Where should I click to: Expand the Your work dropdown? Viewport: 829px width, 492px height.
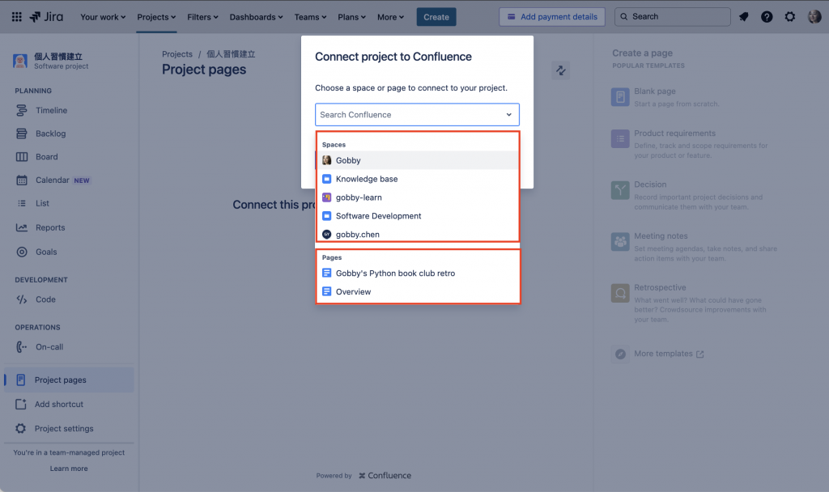[x=103, y=17]
